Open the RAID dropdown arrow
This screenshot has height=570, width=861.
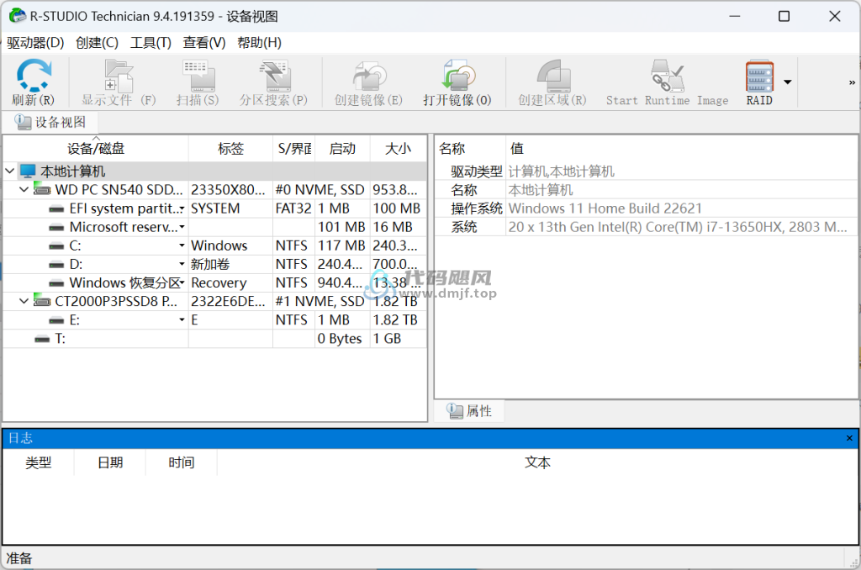(787, 82)
